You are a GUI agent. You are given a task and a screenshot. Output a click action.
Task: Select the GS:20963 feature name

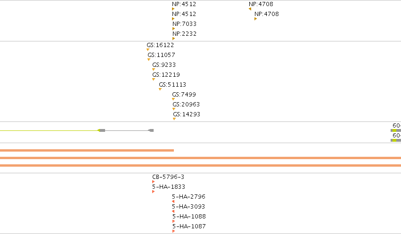pos(186,105)
